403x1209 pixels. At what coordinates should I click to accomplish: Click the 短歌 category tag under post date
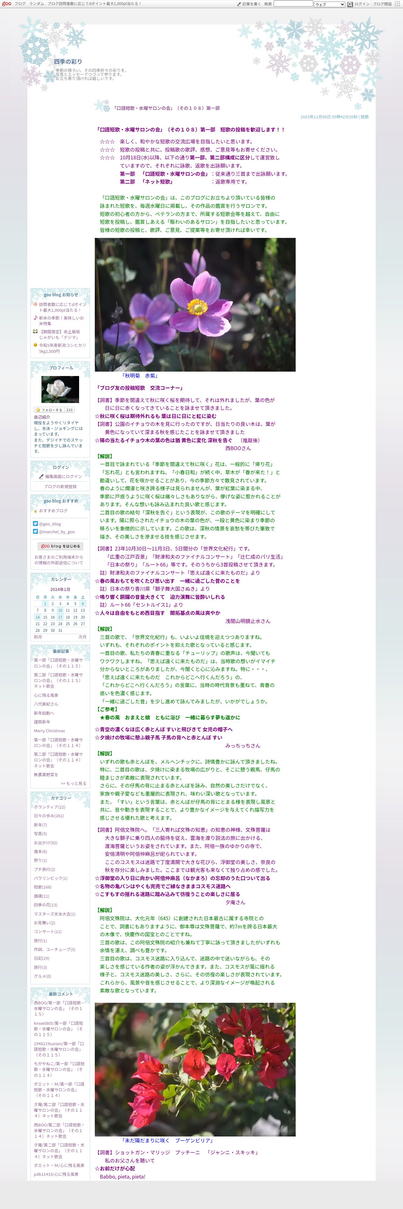pyautogui.click(x=364, y=117)
